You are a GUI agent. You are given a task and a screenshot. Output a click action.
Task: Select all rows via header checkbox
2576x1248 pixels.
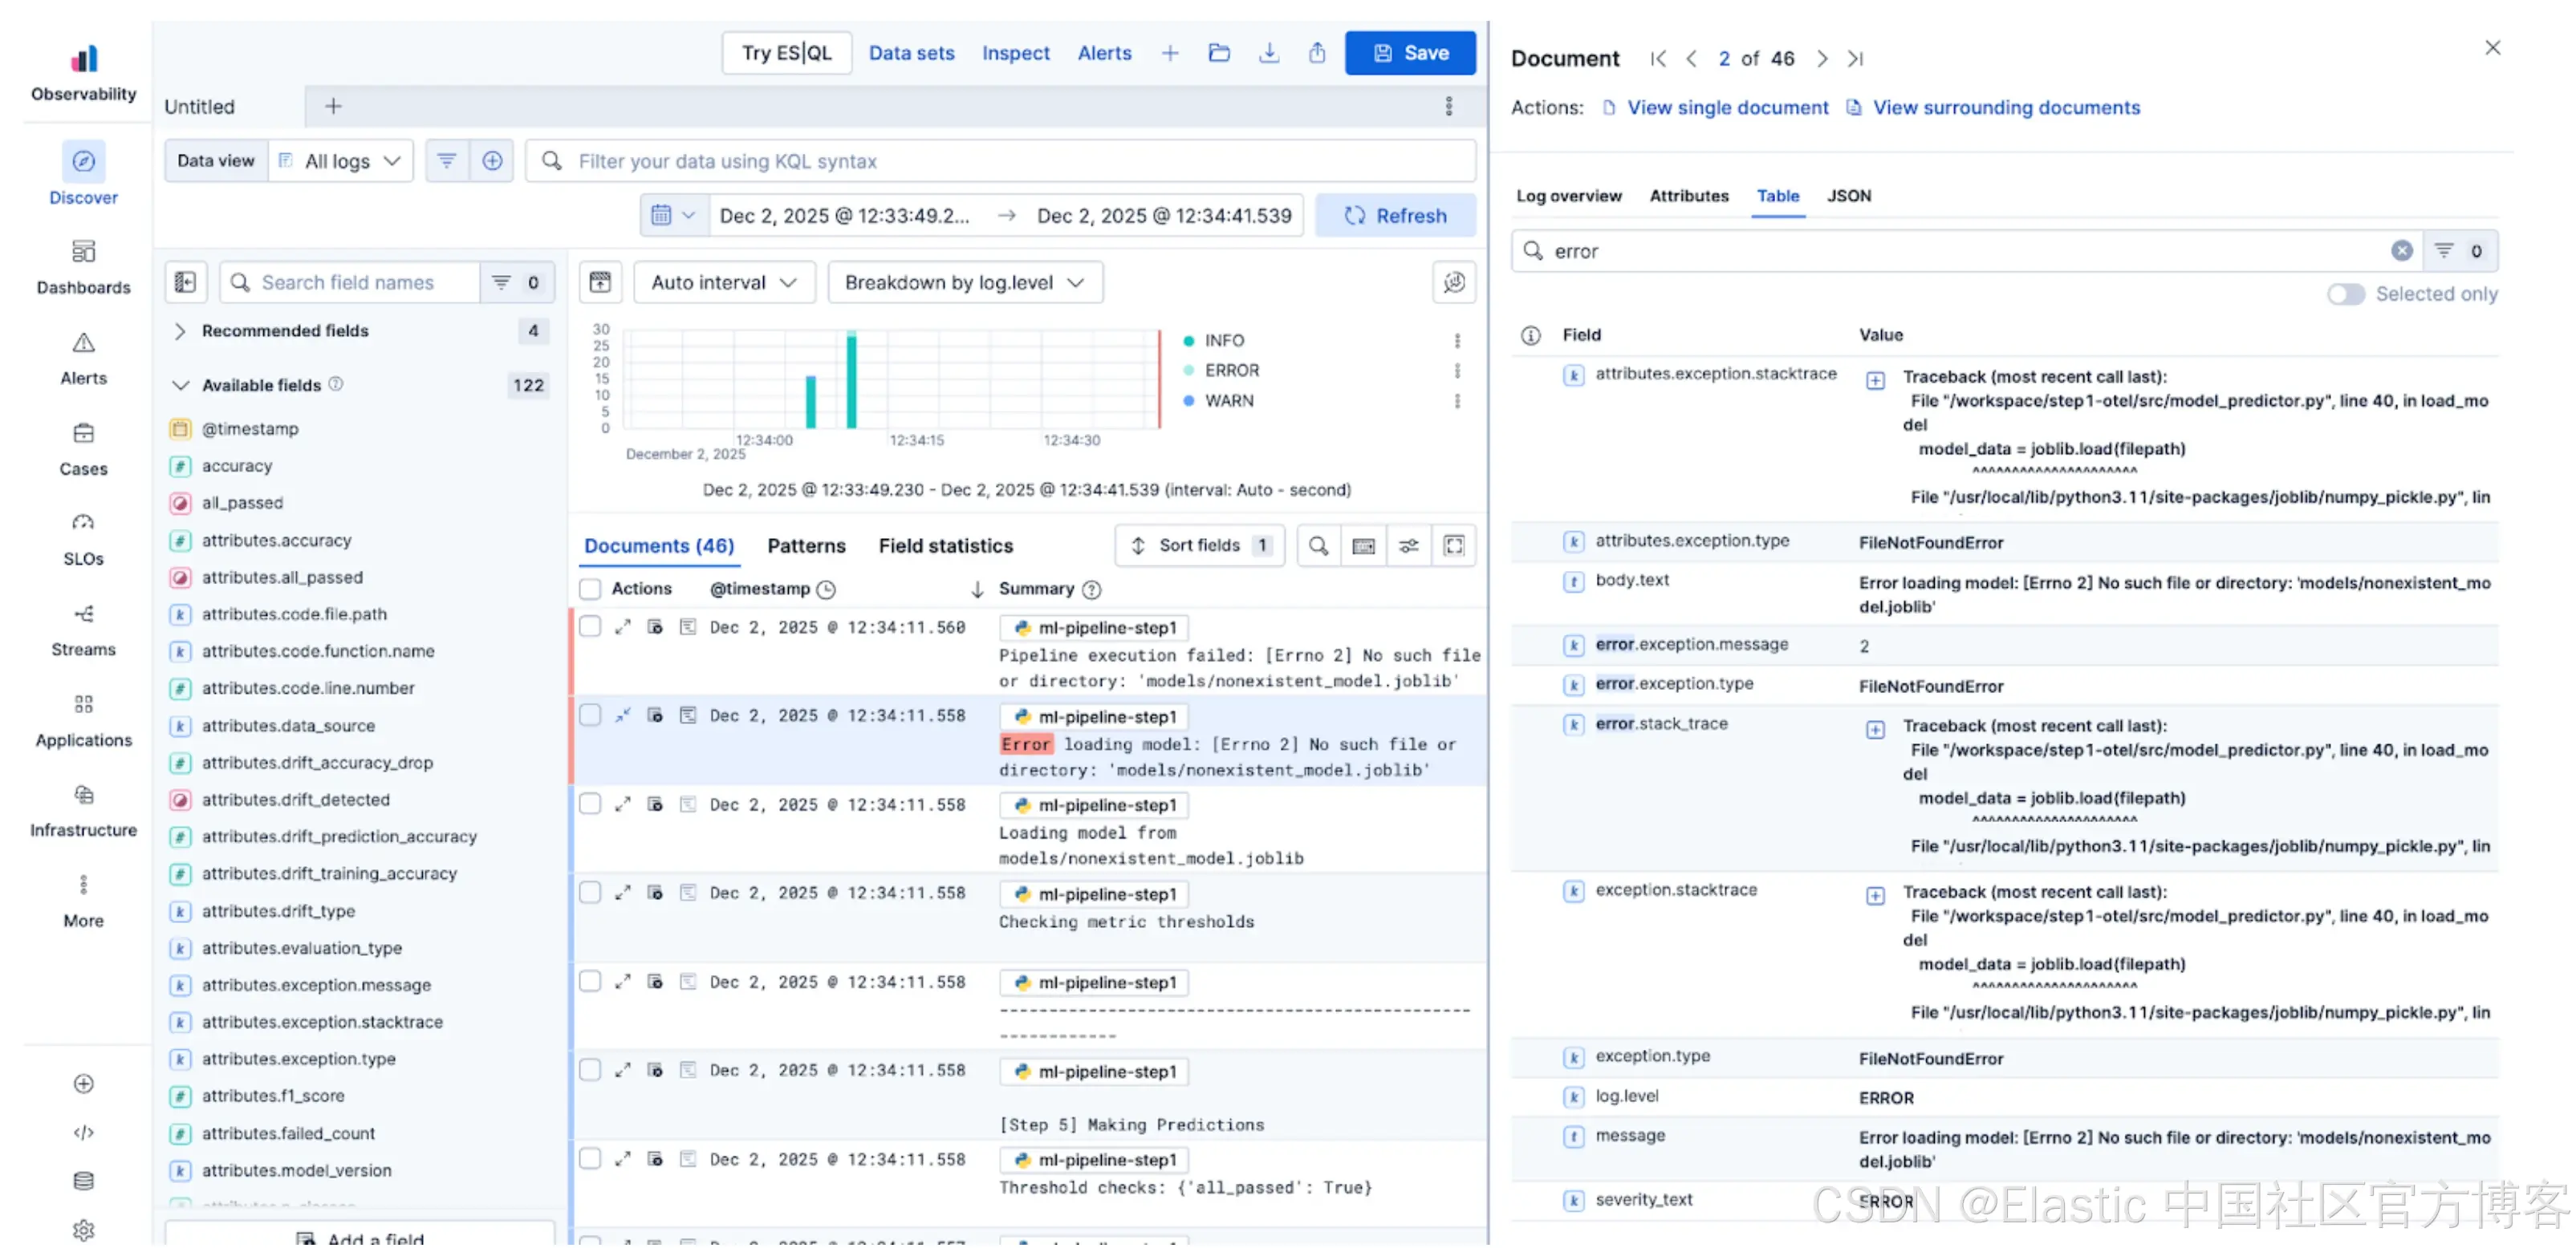(590, 589)
